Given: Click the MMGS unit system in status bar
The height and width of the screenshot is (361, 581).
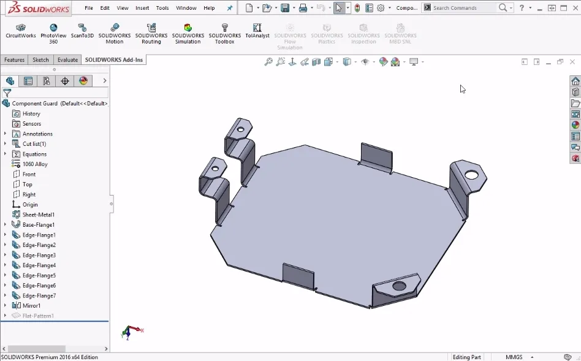Looking at the screenshot, I should [514, 356].
